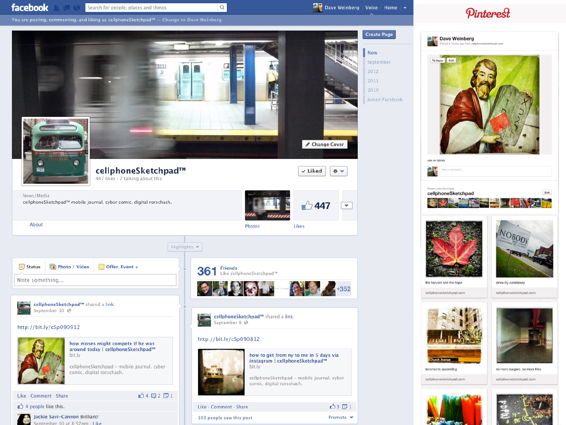The height and width of the screenshot is (425, 566).
Task: Click like count icon on Sept 9 post
Action: click(x=333, y=406)
